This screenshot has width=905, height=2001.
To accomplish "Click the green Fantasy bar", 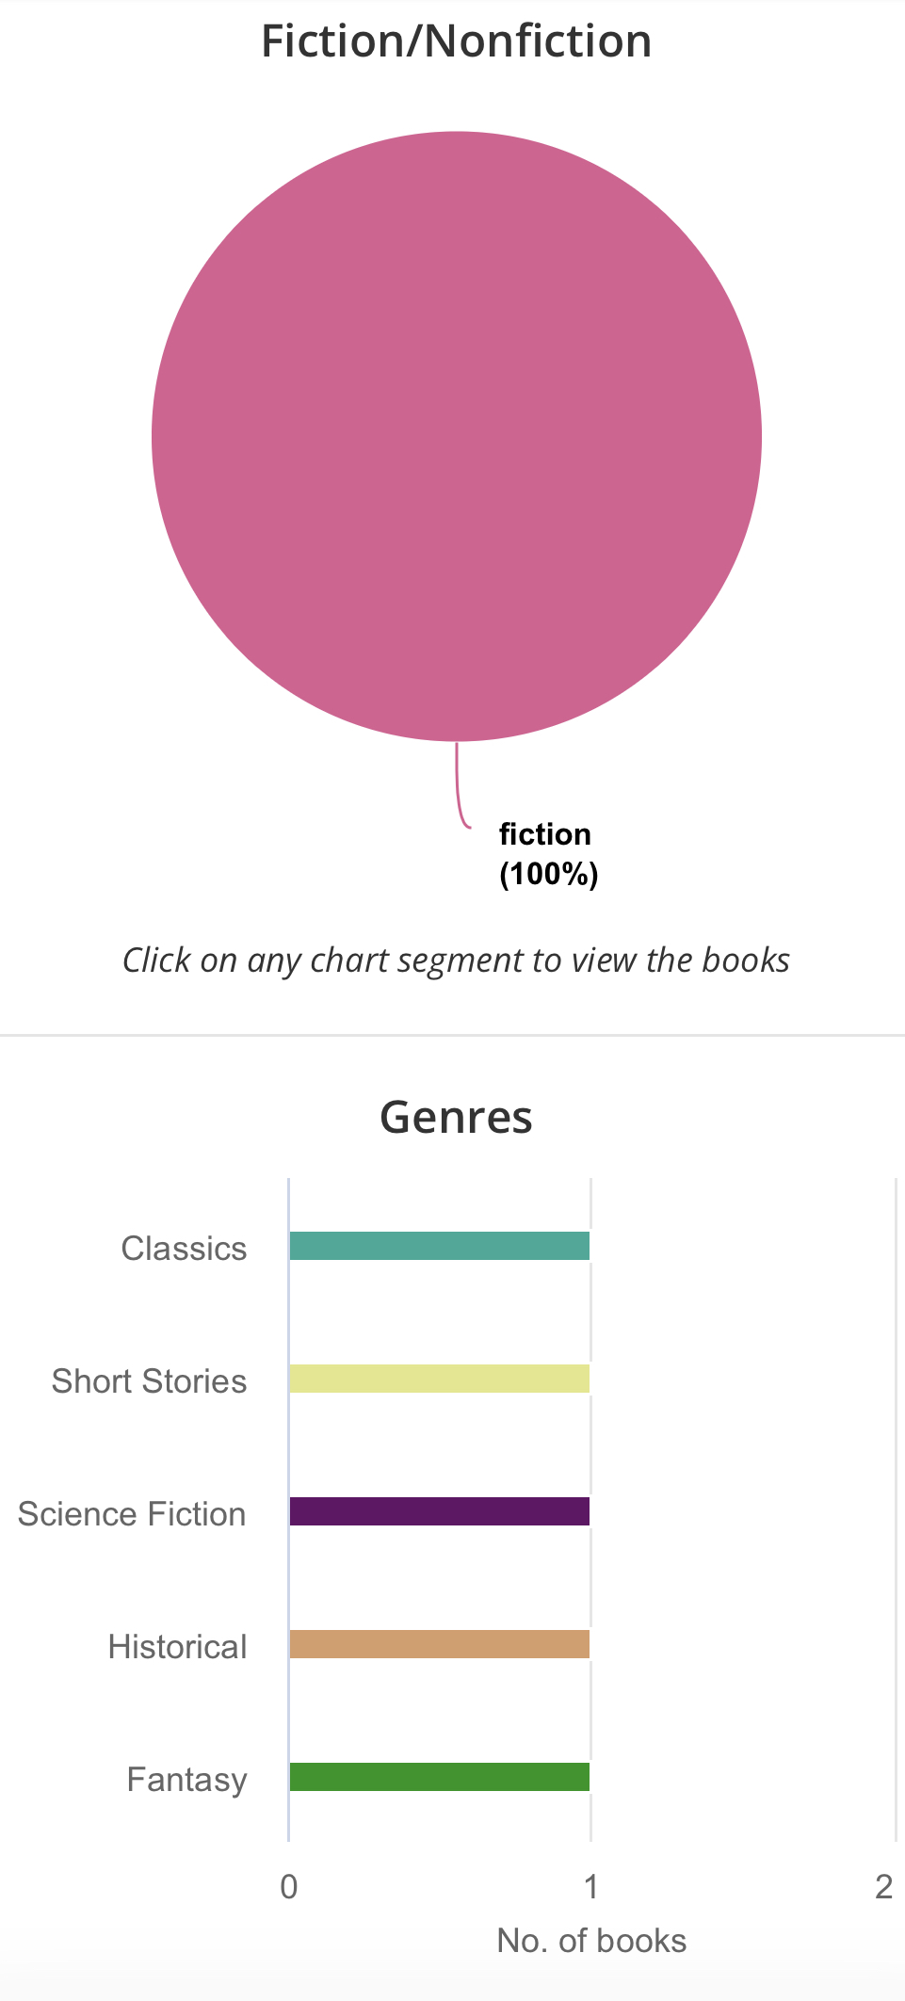I will 439,1777.
